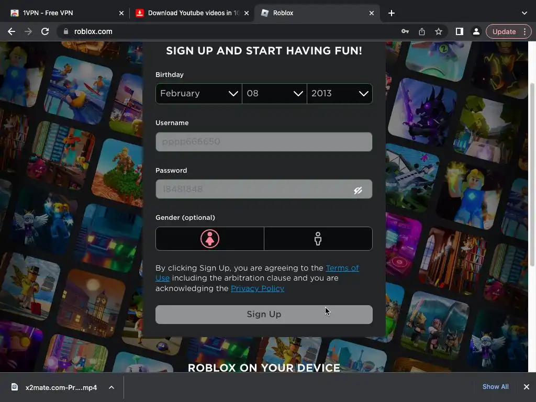The image size is (536, 402).
Task: Click the purple dragon game thumbnail
Action: (x=422, y=113)
